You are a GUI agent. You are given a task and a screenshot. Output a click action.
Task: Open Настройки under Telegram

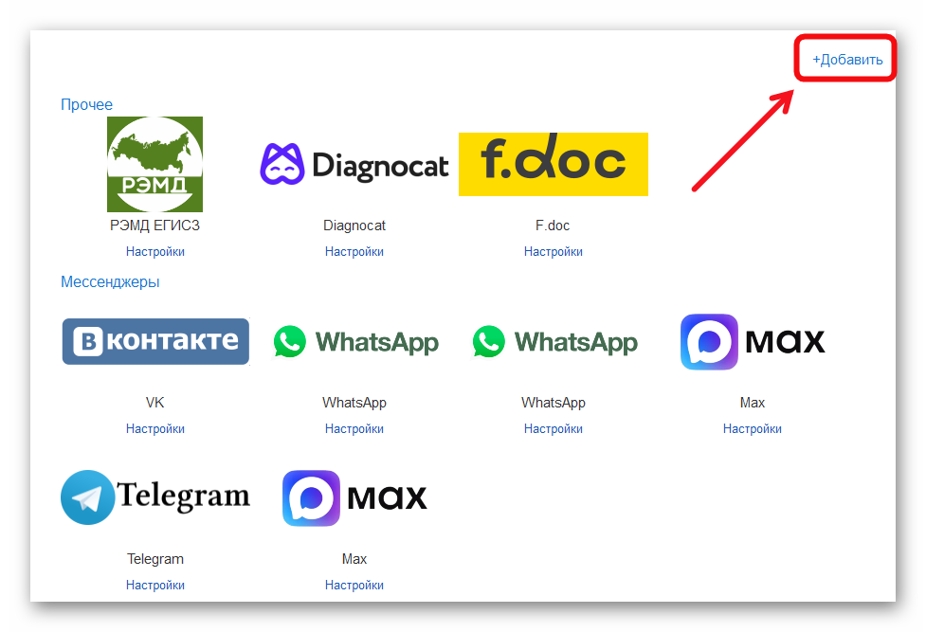[x=155, y=585]
